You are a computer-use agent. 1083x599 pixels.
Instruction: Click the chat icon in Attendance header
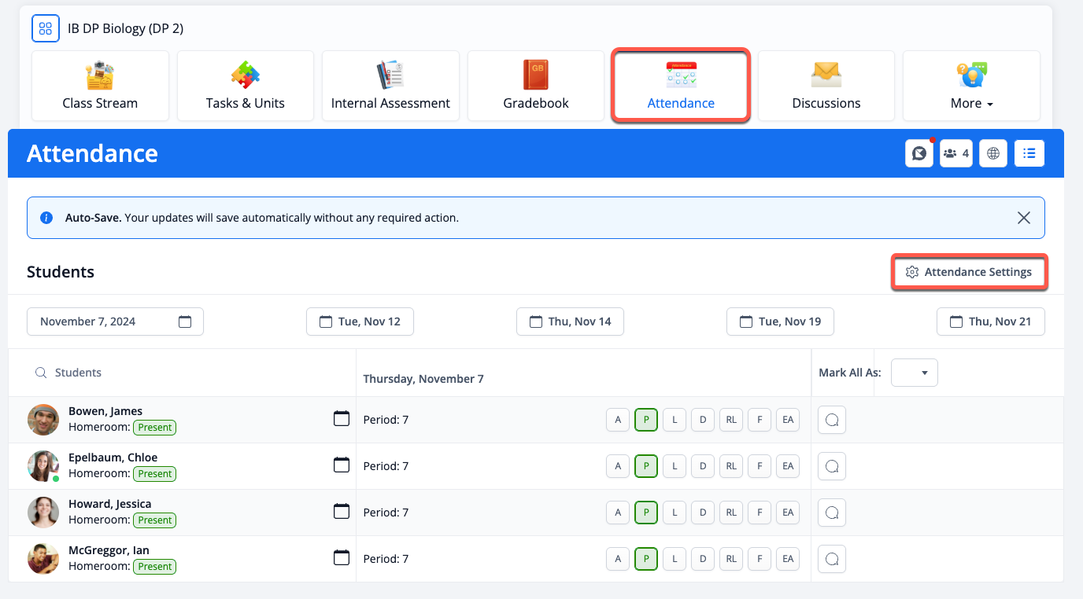click(919, 154)
